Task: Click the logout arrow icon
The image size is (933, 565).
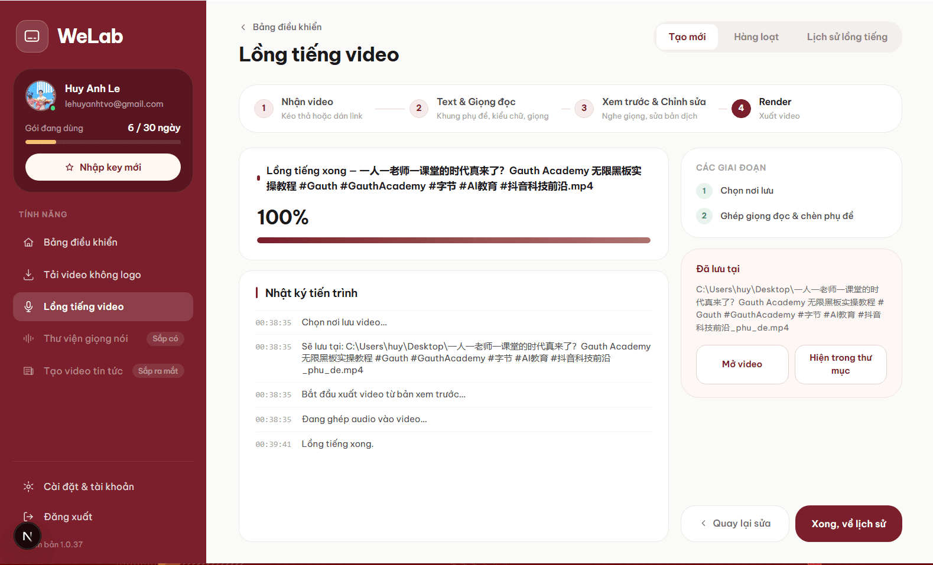Action: coord(28,517)
